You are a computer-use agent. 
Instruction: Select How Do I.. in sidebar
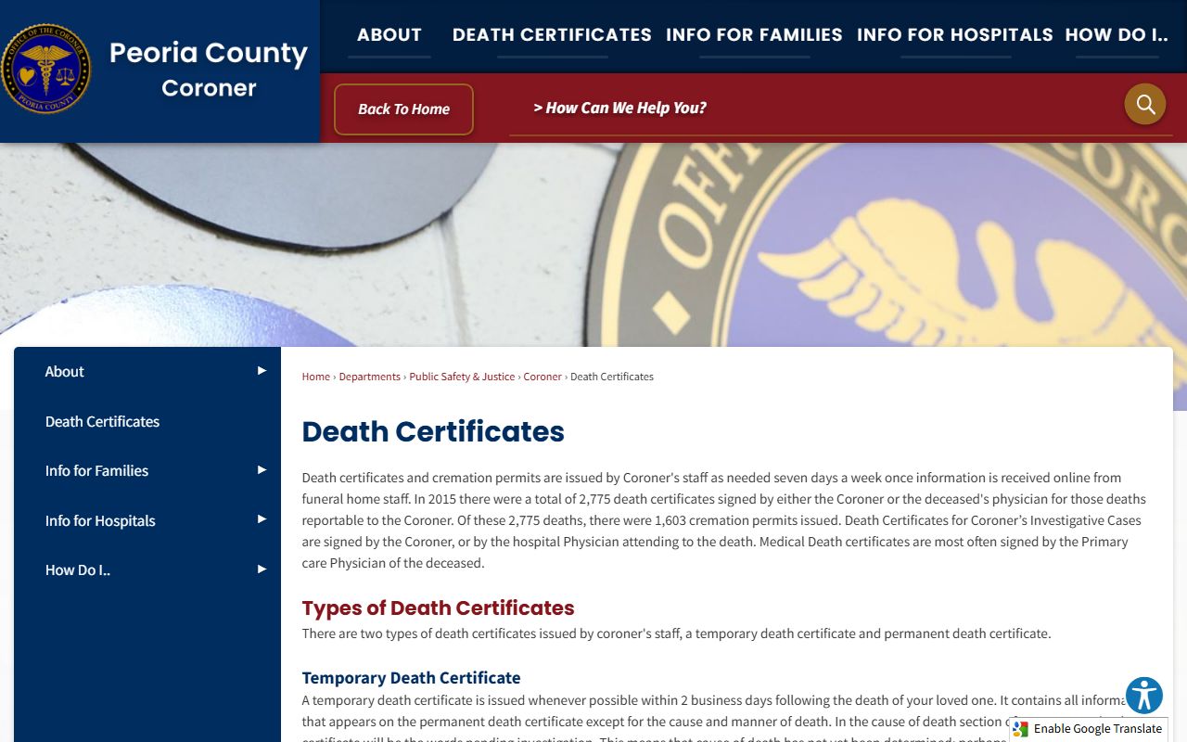(78, 569)
